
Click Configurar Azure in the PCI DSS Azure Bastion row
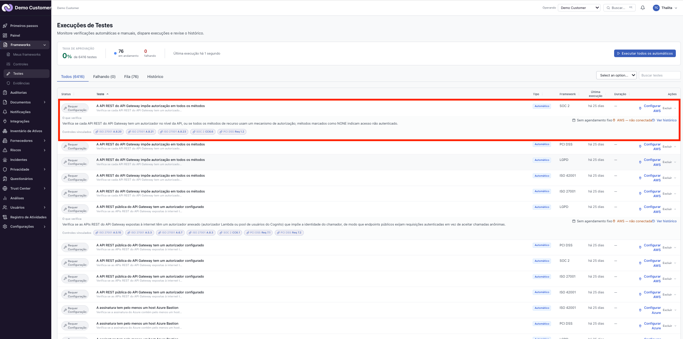650,326
